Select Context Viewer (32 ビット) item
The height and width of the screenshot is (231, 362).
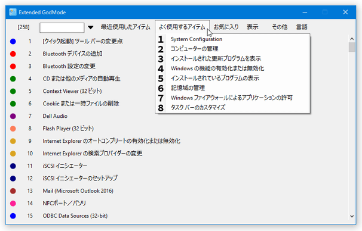[x=72, y=91]
